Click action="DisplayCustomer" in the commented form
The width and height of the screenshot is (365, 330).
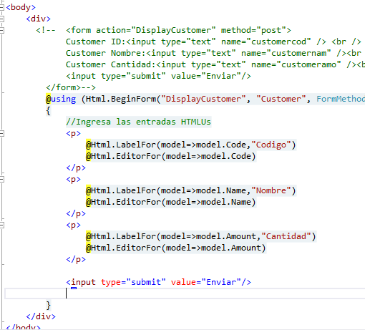click(156, 30)
